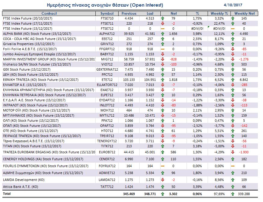Click the red Net arrow in INLOT712 row
The image size is (263, 202).
pyautogui.click(x=162, y=105)
